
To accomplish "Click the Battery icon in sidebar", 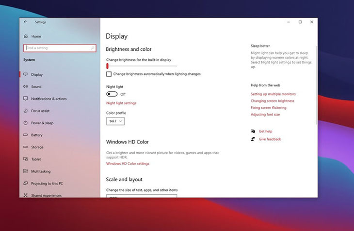I will (x=26, y=135).
